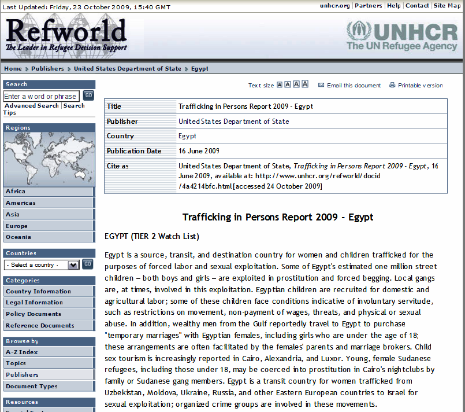Viewport: 465px width, 412px height.
Task: Click the Printable version printer icon
Action: coord(392,85)
